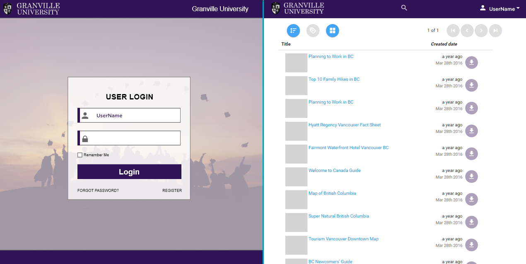This screenshot has width=526, height=264.
Task: Tick the Remember Me checkbox
Action: 80,155
